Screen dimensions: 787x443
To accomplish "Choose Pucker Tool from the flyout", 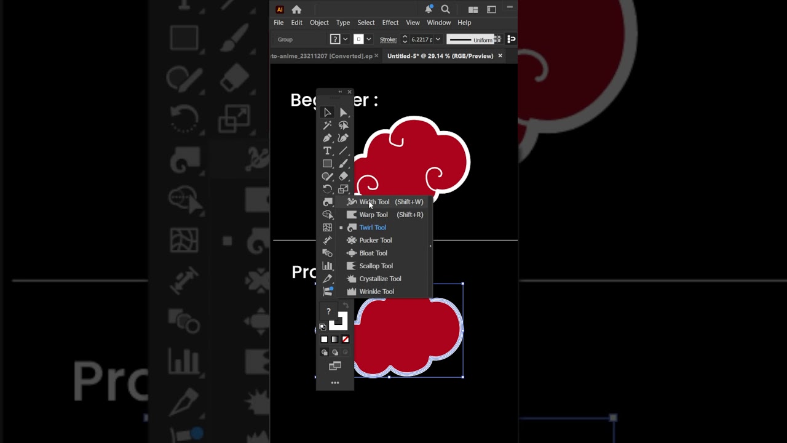I will tap(385, 241).
